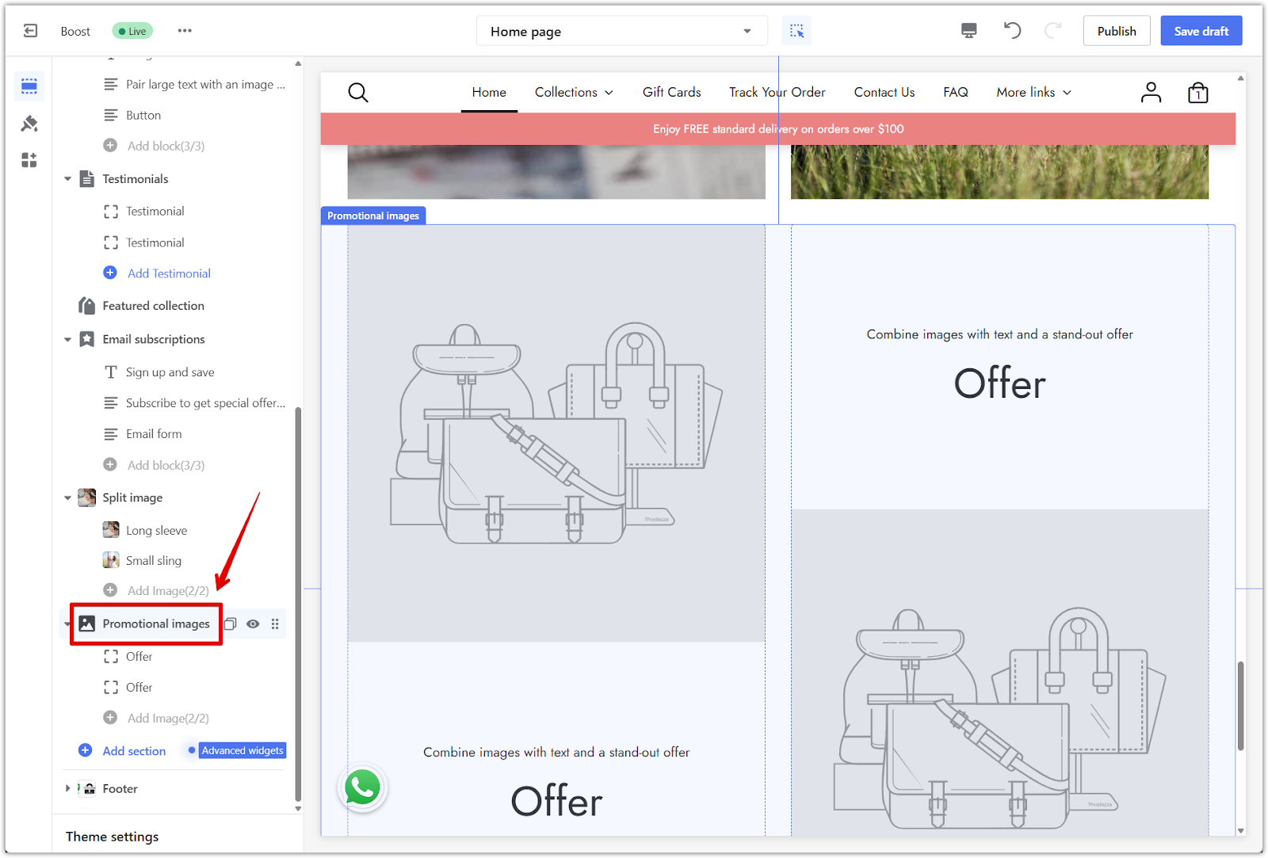The image size is (1268, 858).
Task: Click the Email subscriptions star icon
Action: [87, 339]
